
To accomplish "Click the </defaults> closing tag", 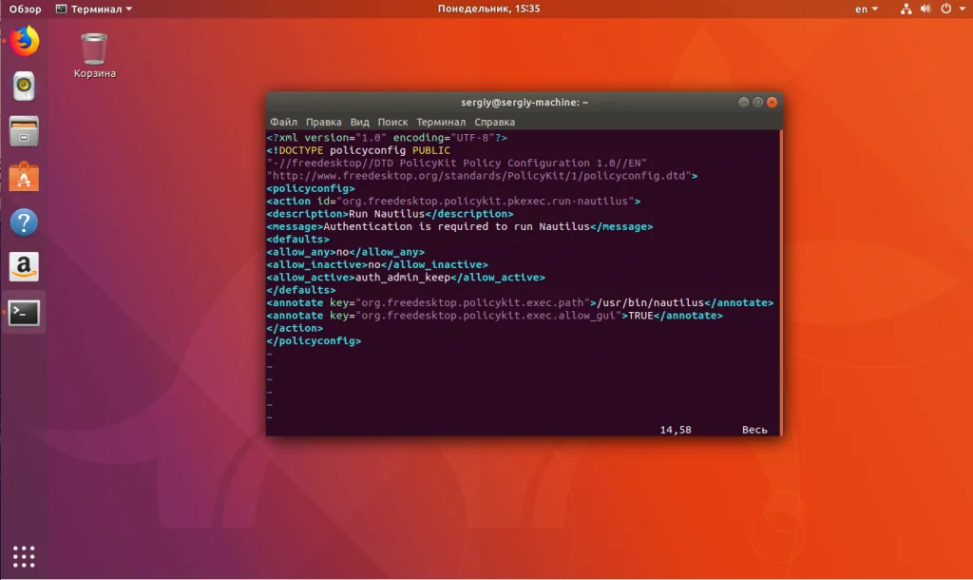I will pyautogui.click(x=301, y=290).
